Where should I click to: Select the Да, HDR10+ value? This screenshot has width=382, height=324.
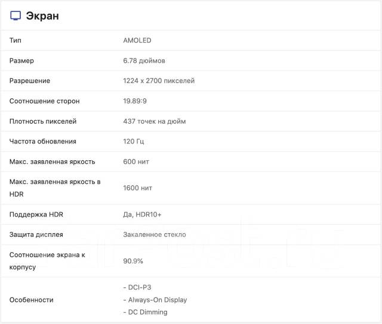(x=142, y=215)
